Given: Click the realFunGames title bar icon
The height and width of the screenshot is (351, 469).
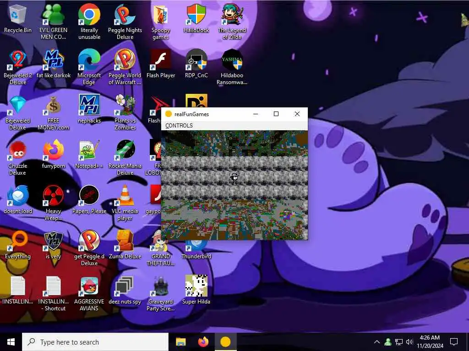Looking at the screenshot, I should (x=169, y=114).
